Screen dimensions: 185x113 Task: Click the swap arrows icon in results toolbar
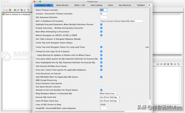click(x=178, y=64)
